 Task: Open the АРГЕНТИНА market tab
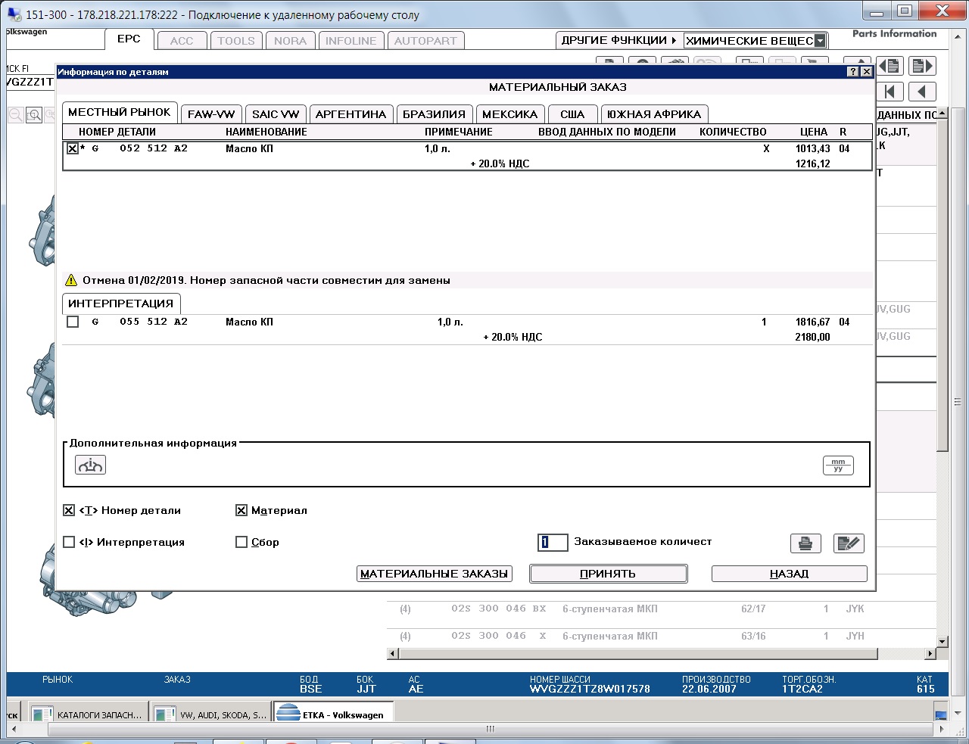351,114
